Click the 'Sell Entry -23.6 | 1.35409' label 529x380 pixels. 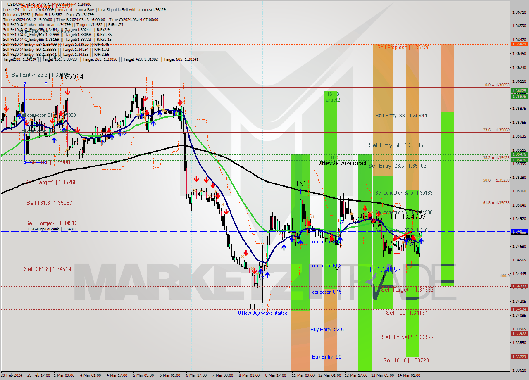[x=397, y=166]
